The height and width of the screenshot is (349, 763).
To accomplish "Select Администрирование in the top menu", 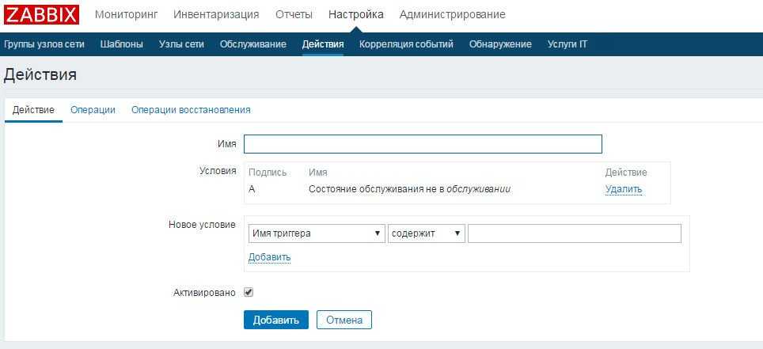I will click(x=452, y=14).
